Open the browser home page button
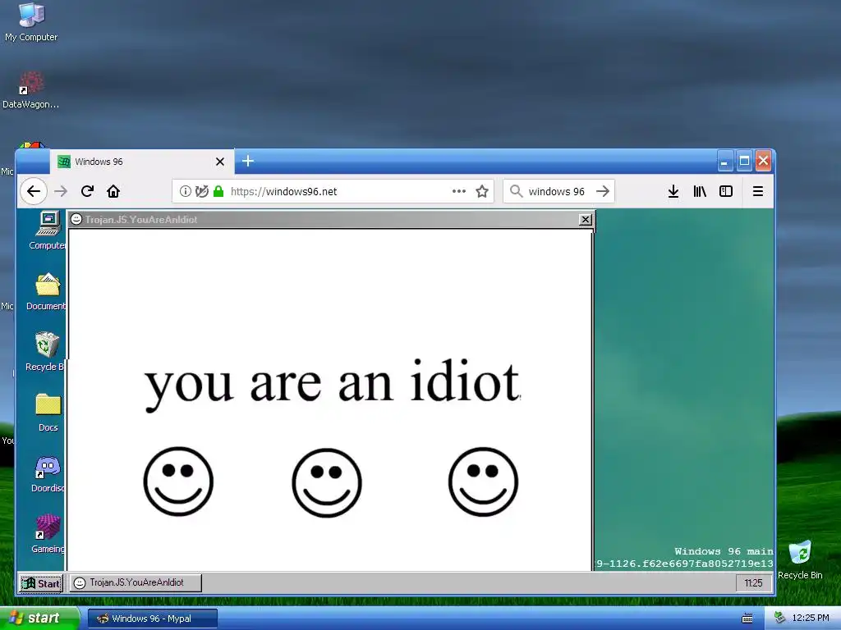This screenshot has width=841, height=630. point(113,191)
